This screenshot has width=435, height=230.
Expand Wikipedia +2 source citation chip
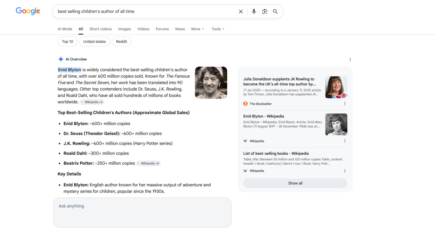(x=92, y=102)
